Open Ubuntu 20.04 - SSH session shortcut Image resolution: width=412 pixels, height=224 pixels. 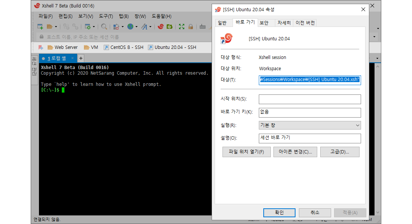point(172,47)
